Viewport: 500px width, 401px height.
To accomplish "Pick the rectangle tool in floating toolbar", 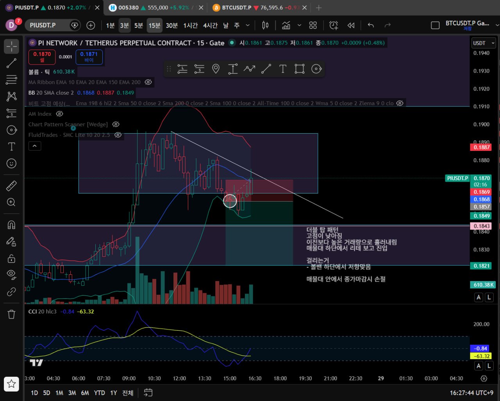I will [x=300, y=69].
